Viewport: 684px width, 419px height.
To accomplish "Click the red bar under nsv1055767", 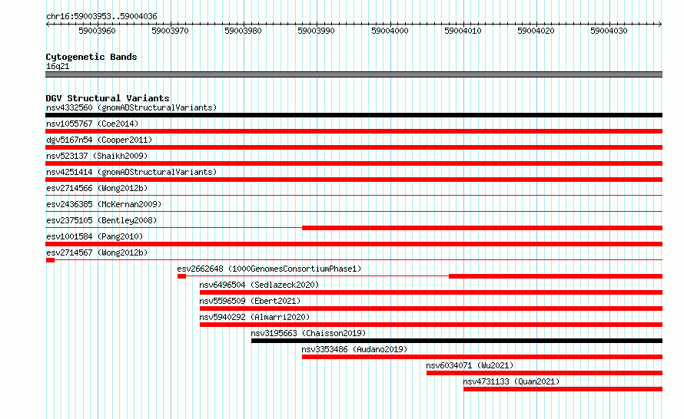I will click(354, 131).
